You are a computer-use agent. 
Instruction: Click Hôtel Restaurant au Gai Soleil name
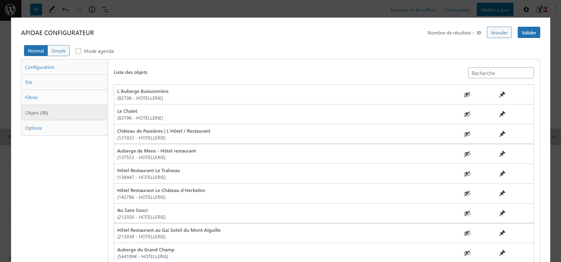click(x=169, y=230)
